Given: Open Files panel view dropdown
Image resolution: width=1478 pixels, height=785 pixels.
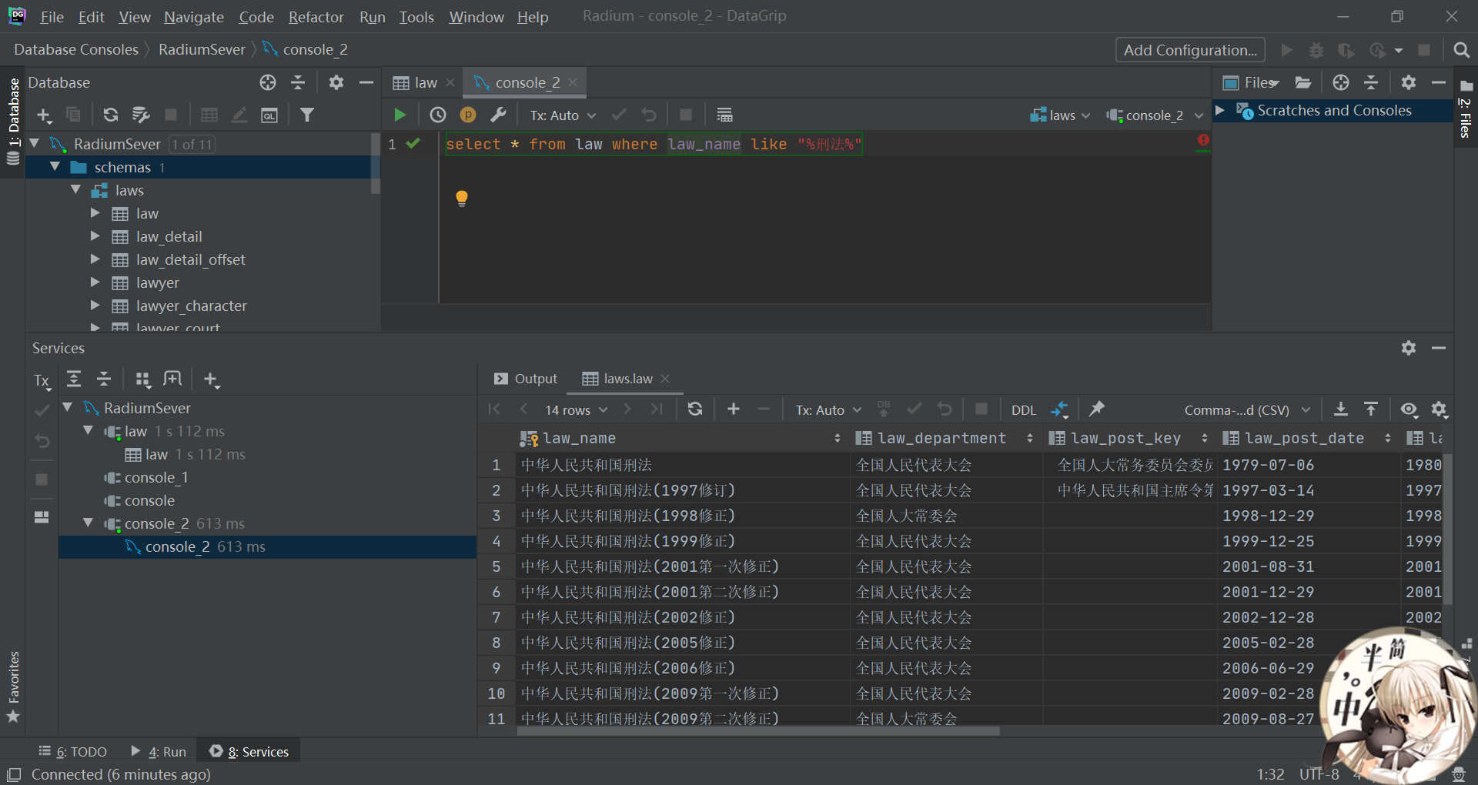Looking at the screenshot, I should (1252, 82).
